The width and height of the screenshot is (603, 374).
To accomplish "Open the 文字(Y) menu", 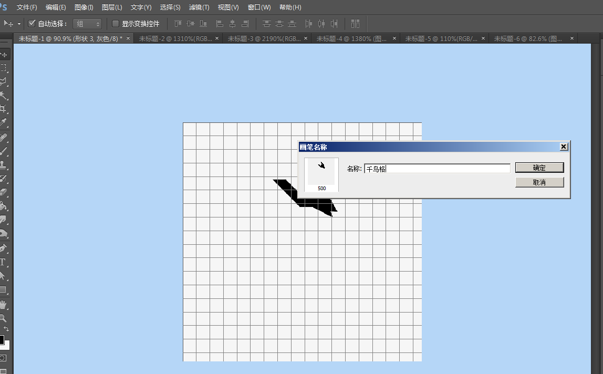I will [x=141, y=7].
